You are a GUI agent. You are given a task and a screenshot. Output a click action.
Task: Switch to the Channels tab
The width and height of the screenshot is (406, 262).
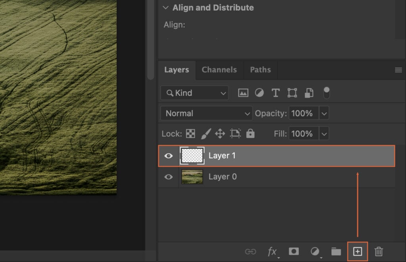tap(219, 70)
